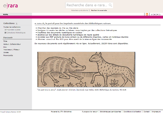Click the 'De nouveaux documents' titles count sentence

(x=81, y=44)
